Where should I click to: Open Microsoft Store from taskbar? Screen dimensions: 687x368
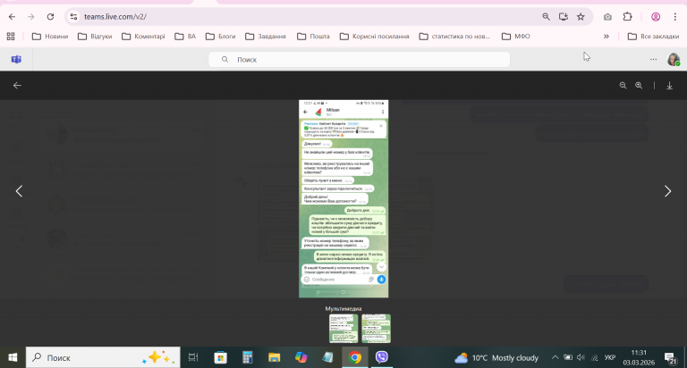point(220,357)
